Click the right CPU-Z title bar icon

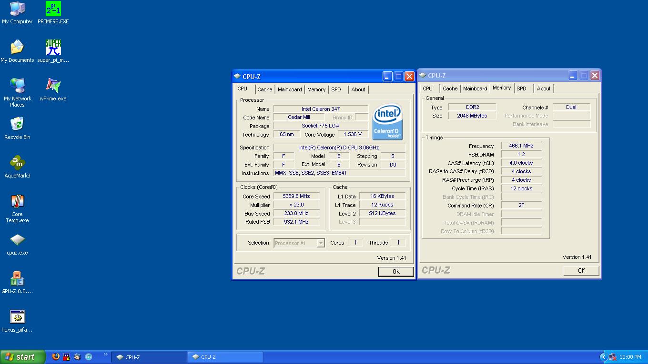pos(423,75)
